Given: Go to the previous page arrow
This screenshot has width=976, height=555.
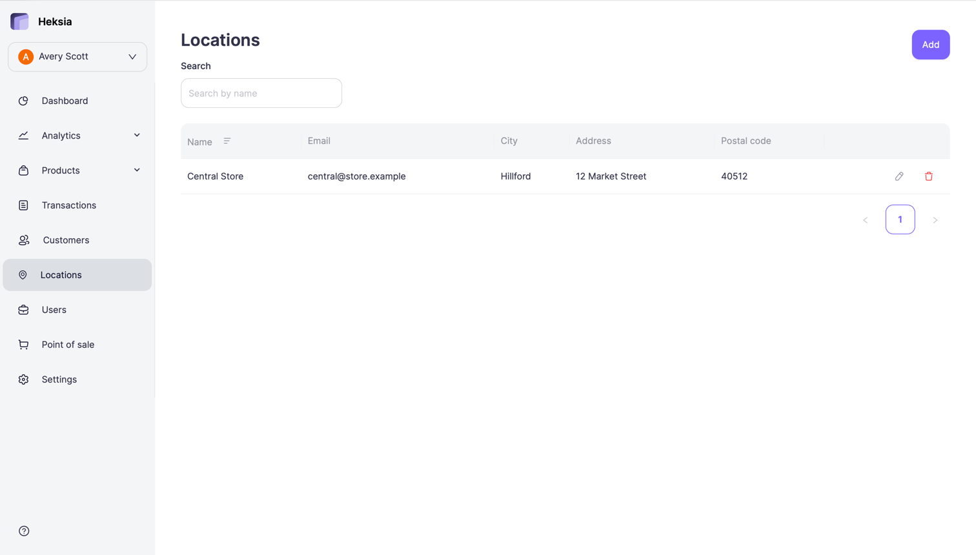Looking at the screenshot, I should click(x=866, y=220).
